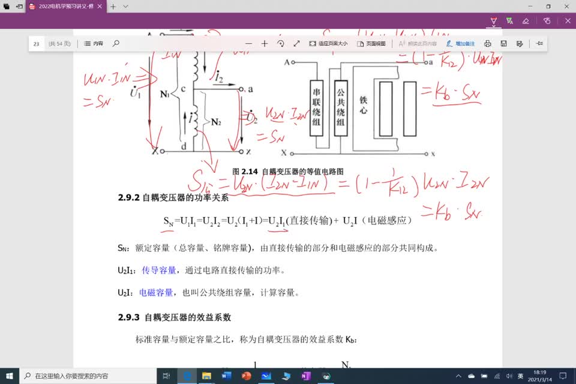Click the taskbar search box
The width and height of the screenshot is (576, 384).
(88, 376)
